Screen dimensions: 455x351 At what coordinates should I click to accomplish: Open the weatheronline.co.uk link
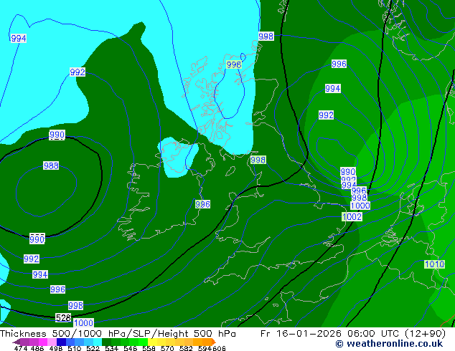389,344
